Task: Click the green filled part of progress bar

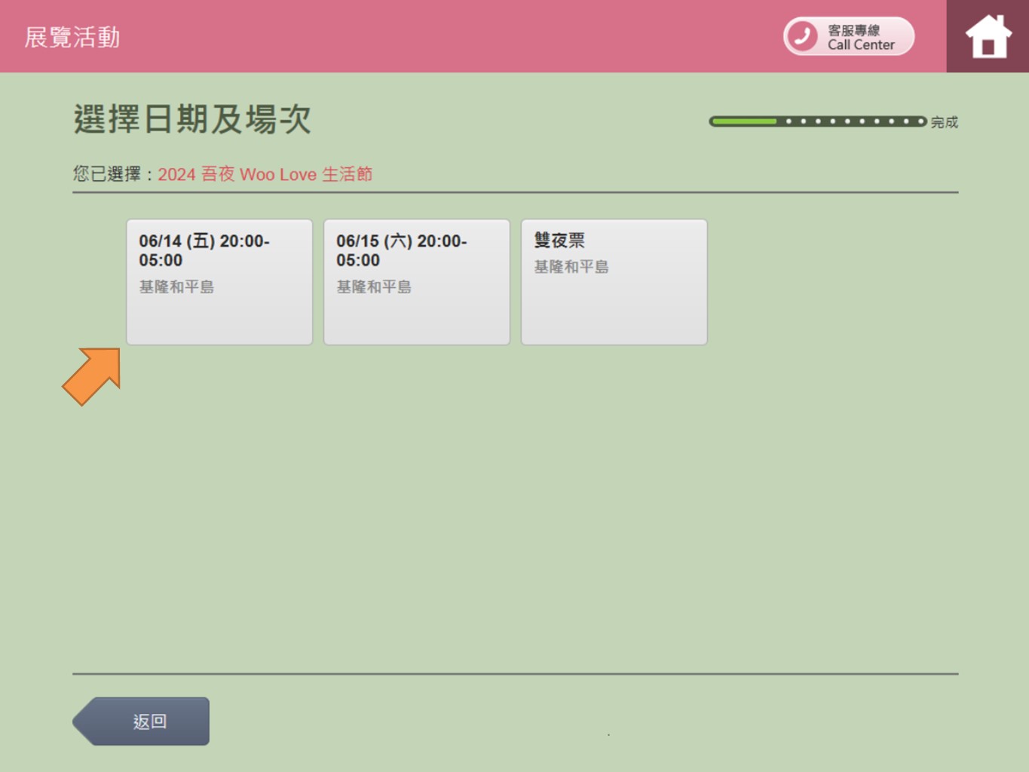Action: coord(743,121)
